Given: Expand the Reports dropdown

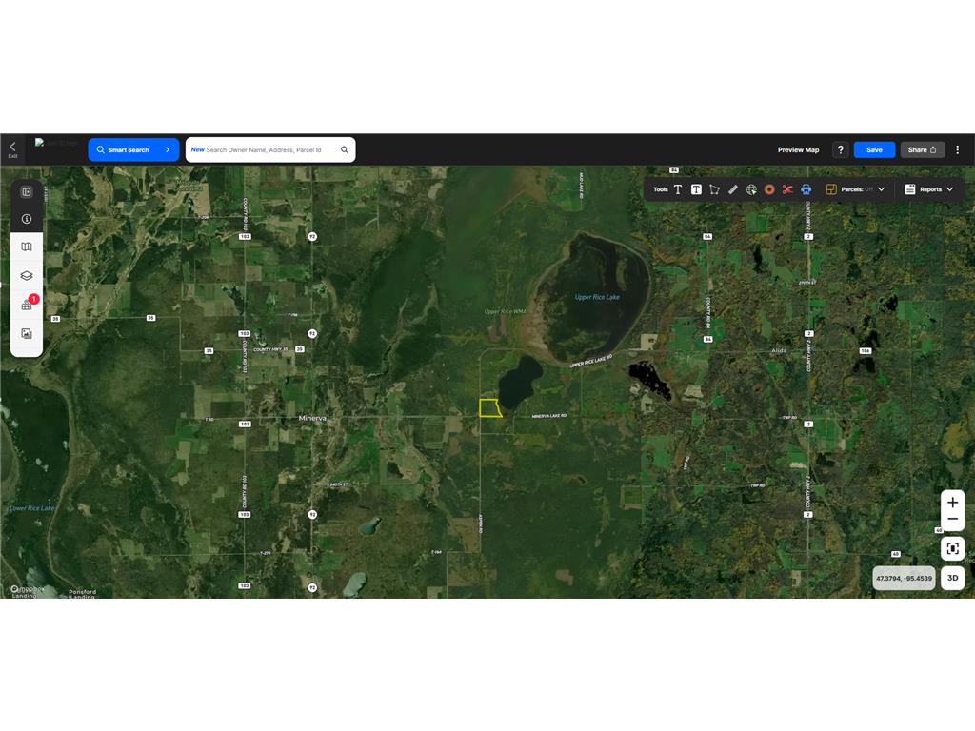Looking at the screenshot, I should coord(928,189).
